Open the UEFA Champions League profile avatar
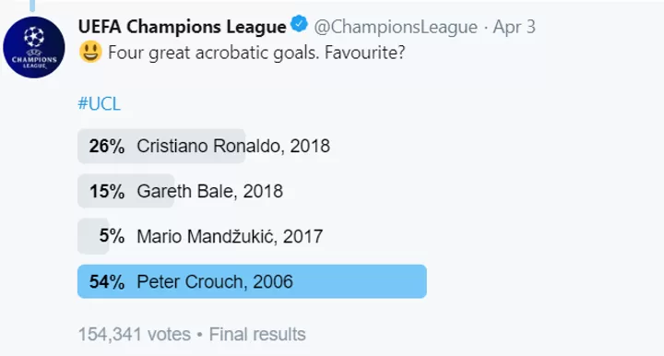The width and height of the screenshot is (664, 356). pos(34,47)
